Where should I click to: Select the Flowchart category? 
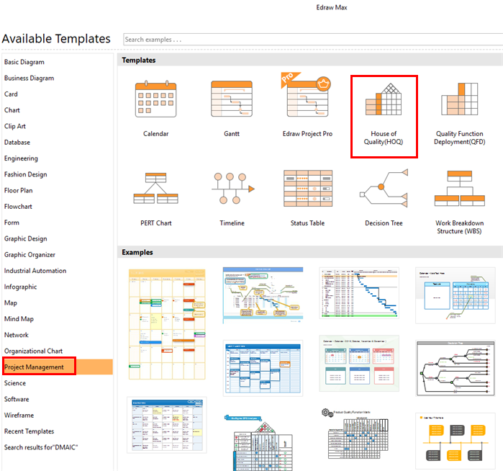pos(18,207)
